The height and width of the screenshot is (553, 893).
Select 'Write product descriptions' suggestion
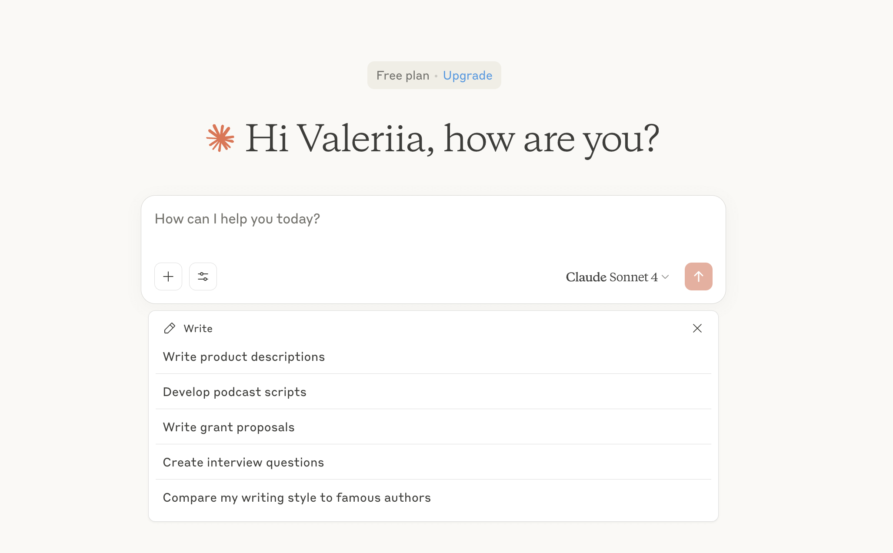click(244, 357)
